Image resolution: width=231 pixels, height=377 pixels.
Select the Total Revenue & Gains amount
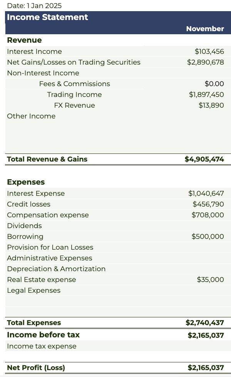tap(204, 159)
